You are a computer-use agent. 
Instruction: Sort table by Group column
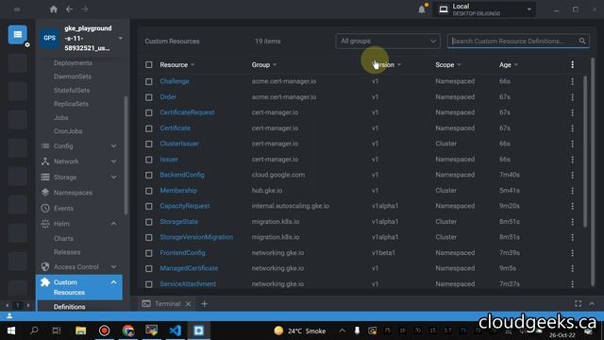coord(264,65)
